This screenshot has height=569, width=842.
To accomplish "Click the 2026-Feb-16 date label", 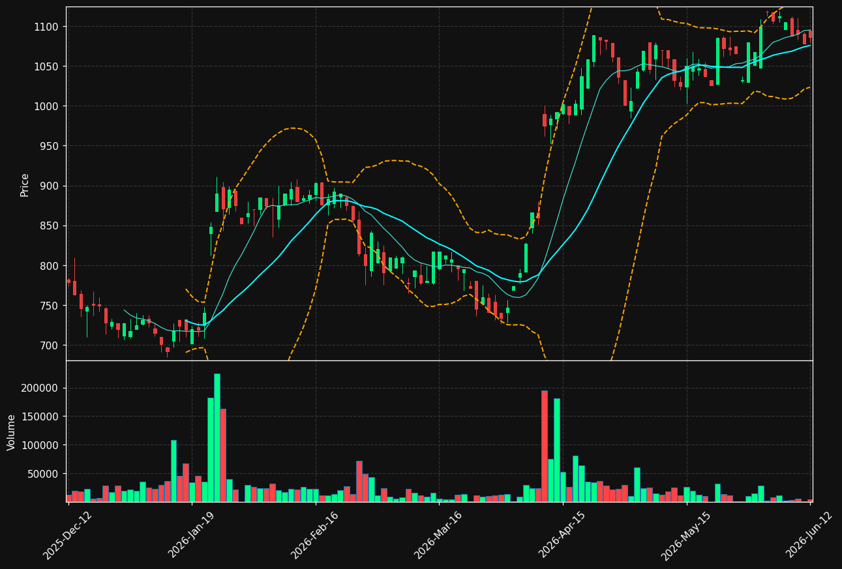I will coord(315,535).
